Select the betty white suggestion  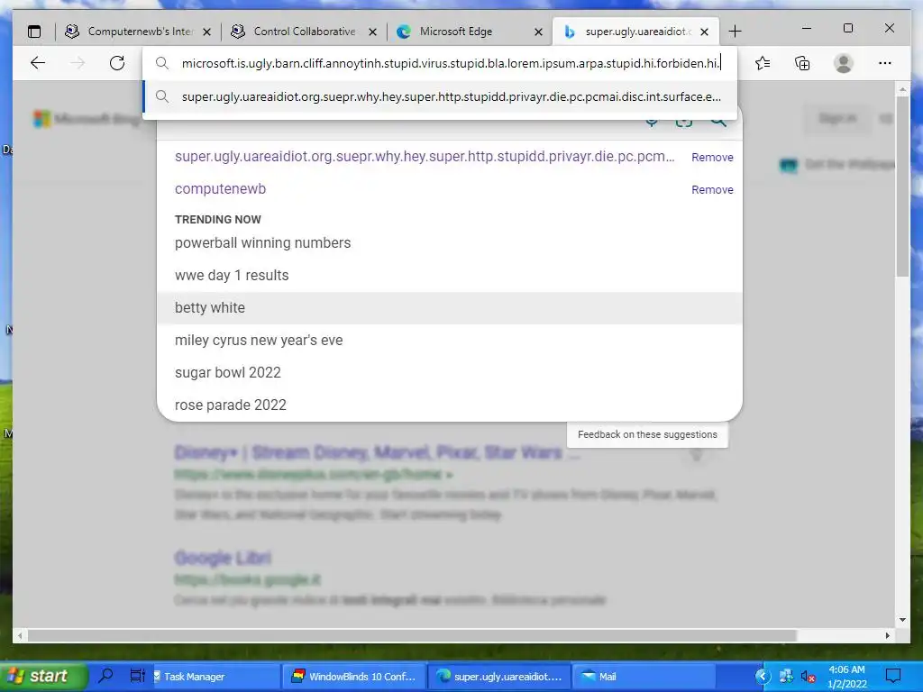pos(450,308)
